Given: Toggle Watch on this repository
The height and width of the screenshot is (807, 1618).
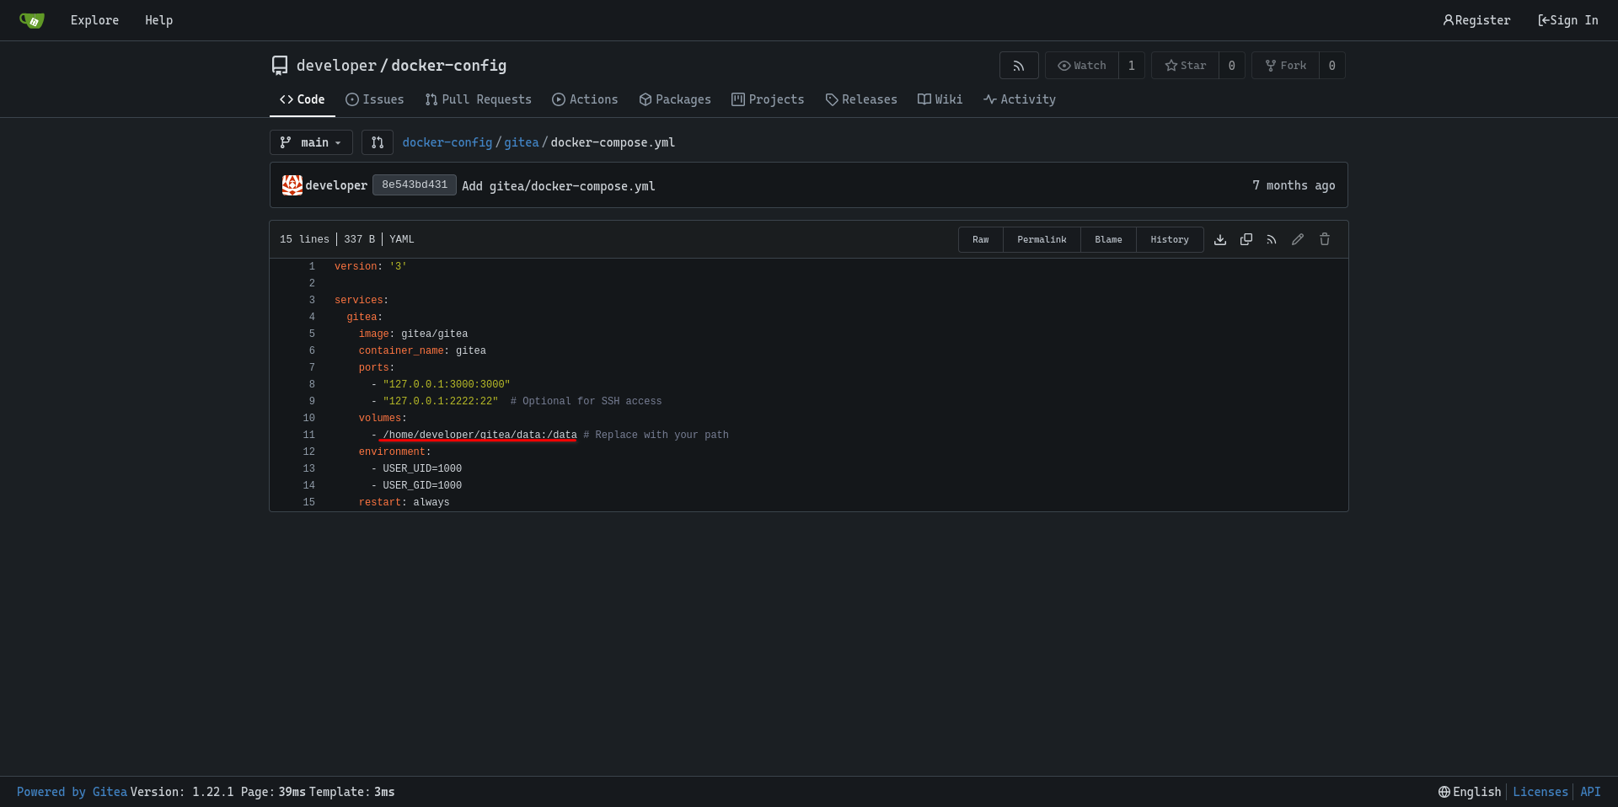Looking at the screenshot, I should [1082, 66].
